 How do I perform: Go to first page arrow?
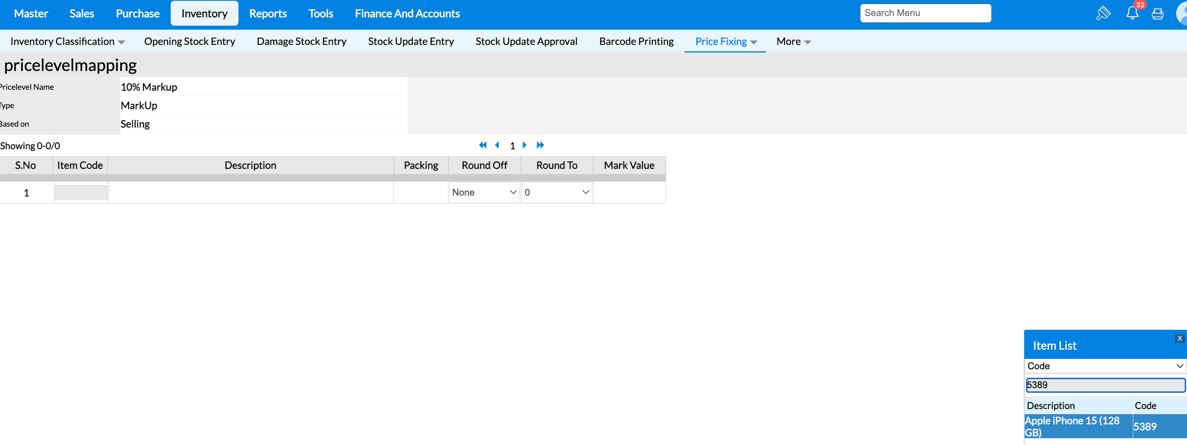pos(482,145)
